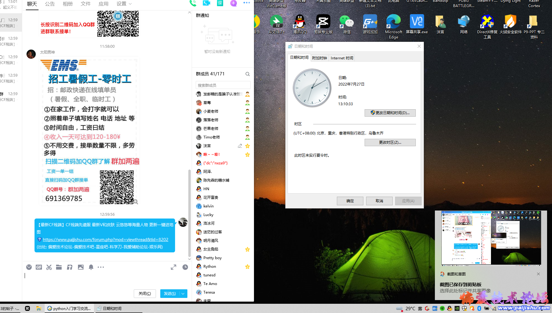The width and height of the screenshot is (552, 313).
Task: Expand the 设置 menu dropdown
Action: coord(124,4)
